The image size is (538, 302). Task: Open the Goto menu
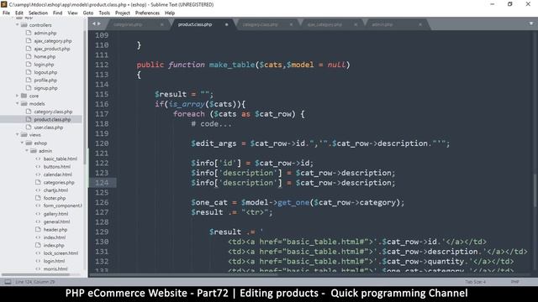pyautogui.click(x=88, y=13)
